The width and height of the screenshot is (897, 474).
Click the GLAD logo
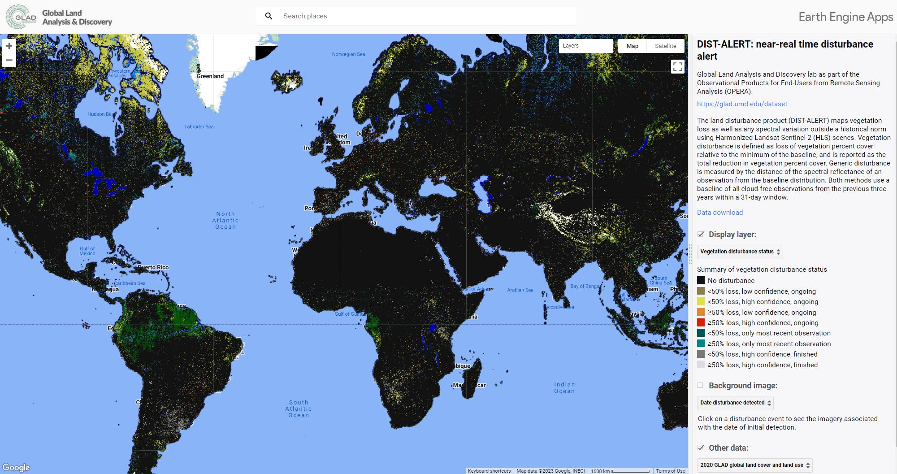click(21, 17)
